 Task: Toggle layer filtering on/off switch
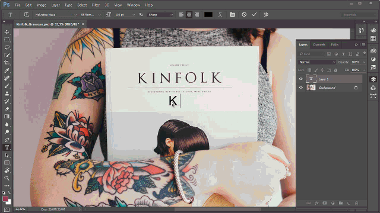(x=365, y=53)
